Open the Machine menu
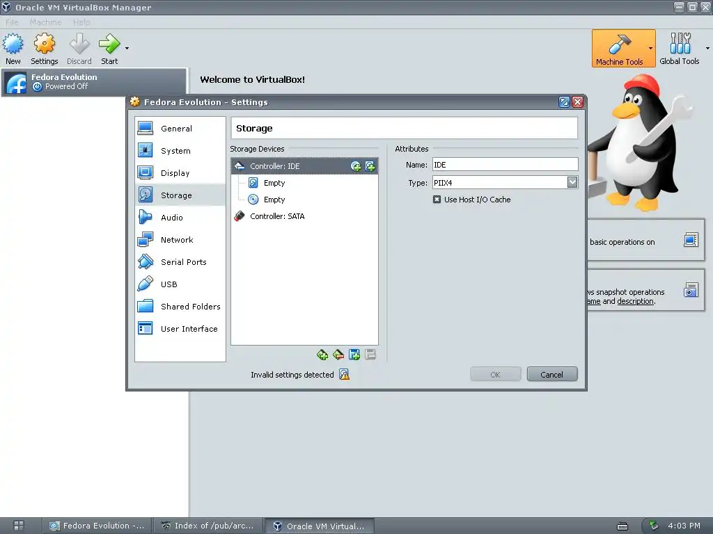Screen dimensions: 713x534 (45, 22)
